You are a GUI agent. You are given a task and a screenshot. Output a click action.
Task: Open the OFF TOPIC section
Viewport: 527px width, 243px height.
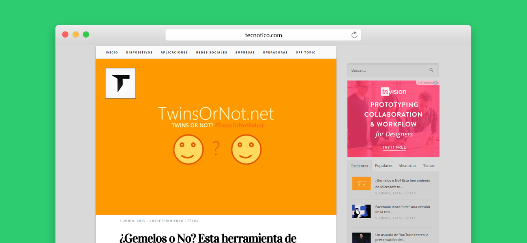click(x=306, y=52)
